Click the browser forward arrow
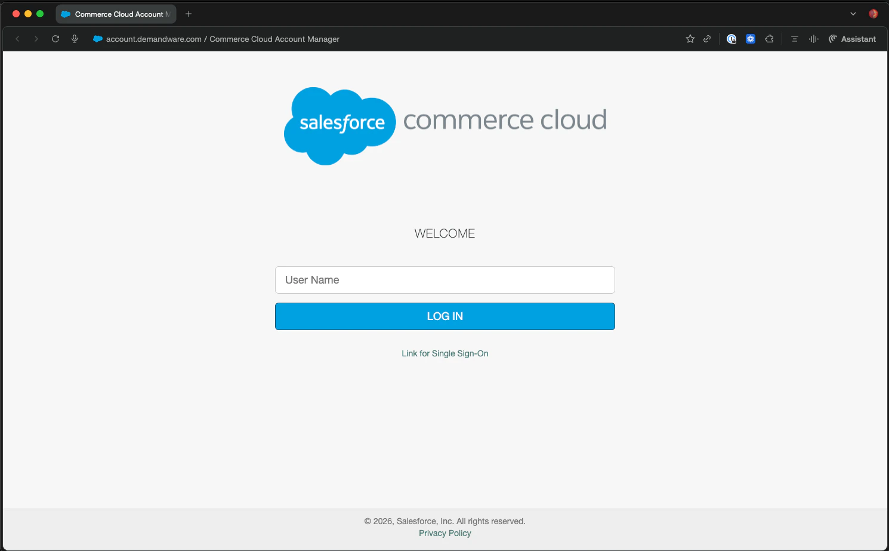889x551 pixels. [36, 39]
